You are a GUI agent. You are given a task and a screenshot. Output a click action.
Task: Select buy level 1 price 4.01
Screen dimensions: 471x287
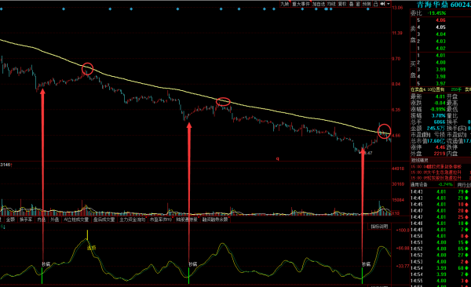pyautogui.click(x=440, y=56)
